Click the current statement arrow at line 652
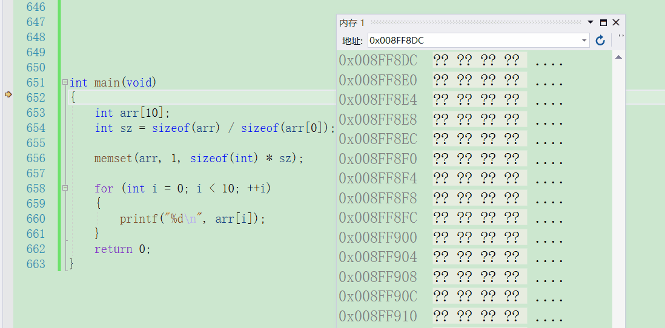 pyautogui.click(x=8, y=94)
